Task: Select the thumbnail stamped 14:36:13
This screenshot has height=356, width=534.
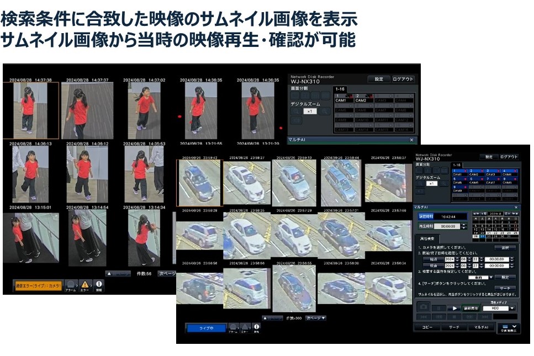Action: (x=30, y=174)
